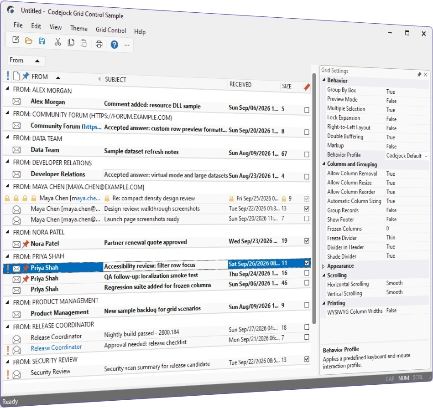Collapse the FROM: ALEX MORGAN group

click(x=7, y=89)
